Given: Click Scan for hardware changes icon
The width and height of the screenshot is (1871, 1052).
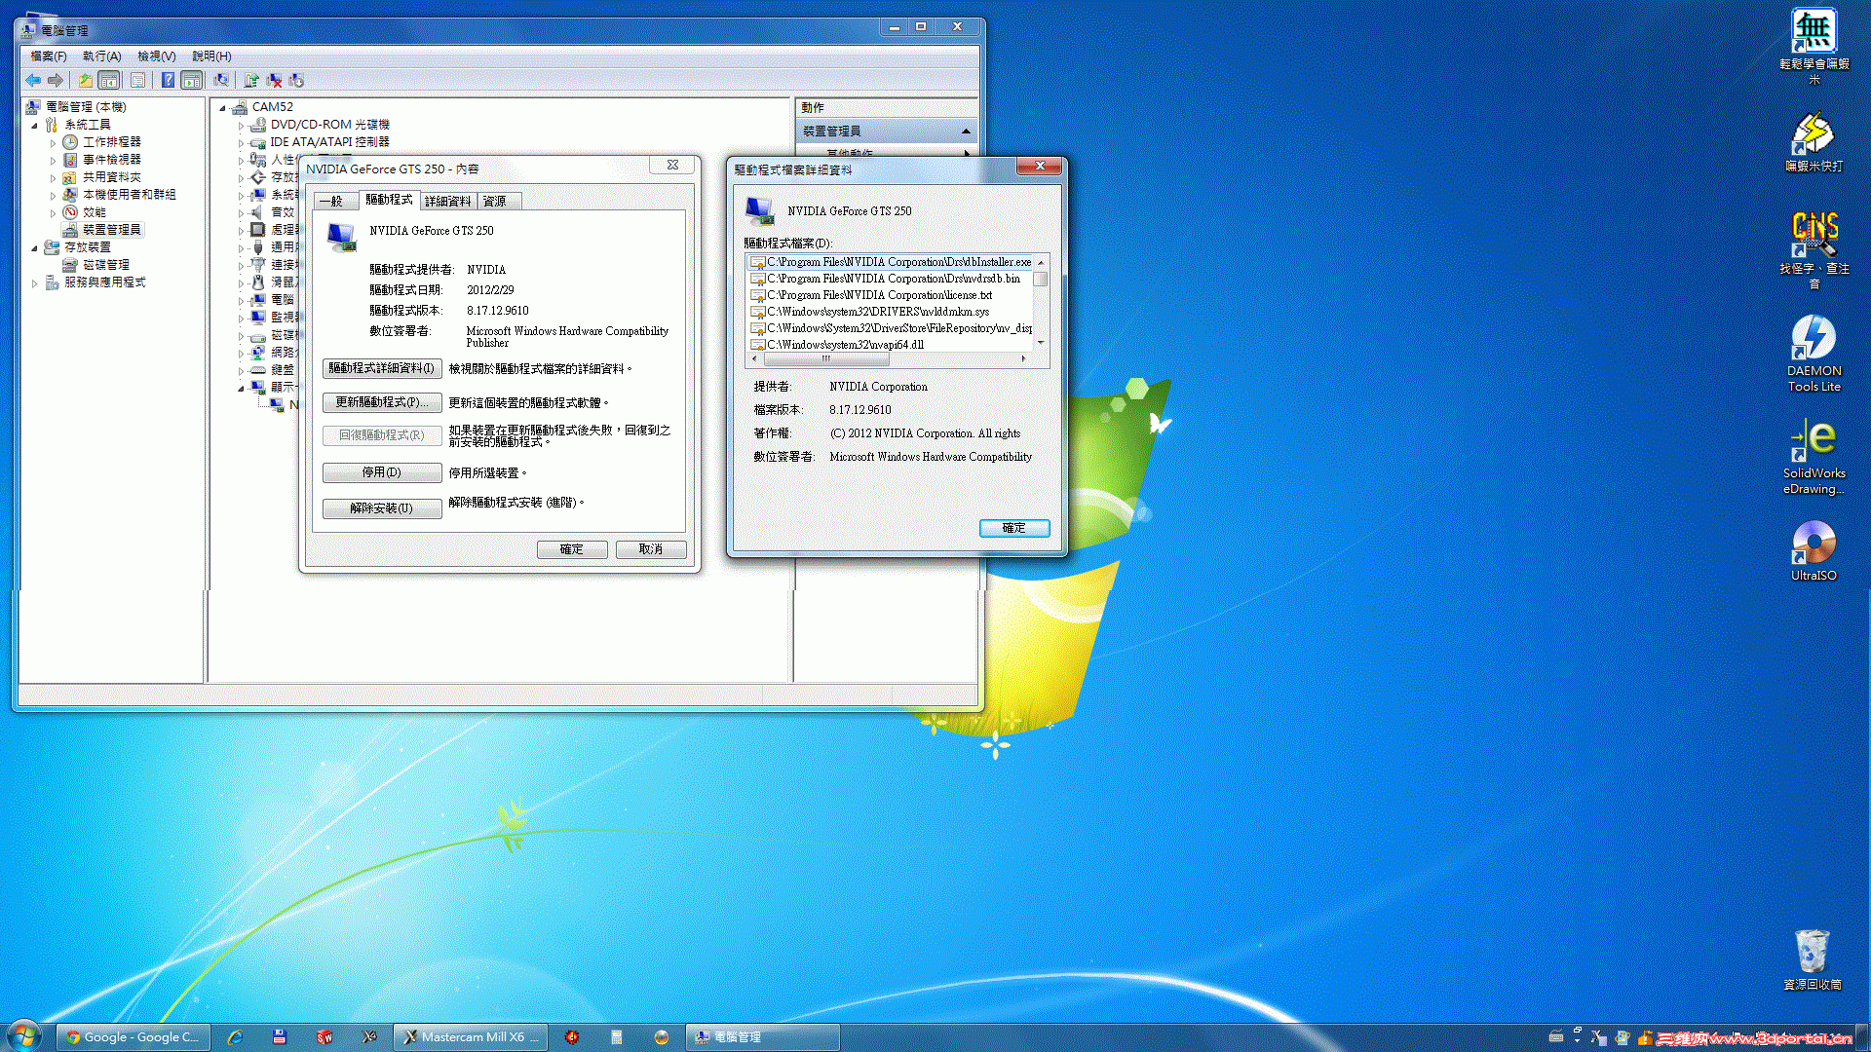Looking at the screenshot, I should pos(221,81).
